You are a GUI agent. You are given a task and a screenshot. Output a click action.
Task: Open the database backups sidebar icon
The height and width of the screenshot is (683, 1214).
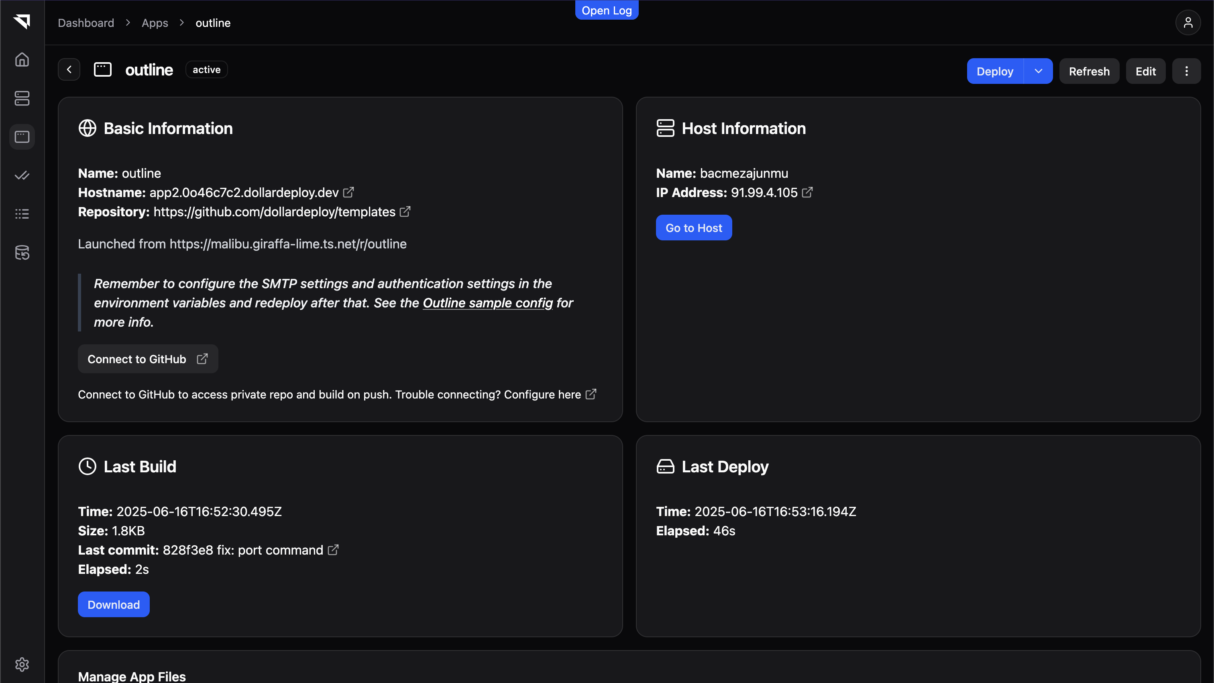pyautogui.click(x=22, y=252)
